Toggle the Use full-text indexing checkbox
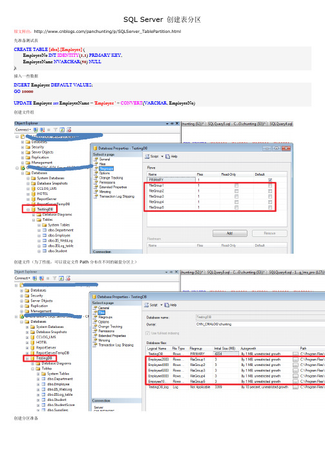This screenshot has height=459, width=325. pos(148,333)
